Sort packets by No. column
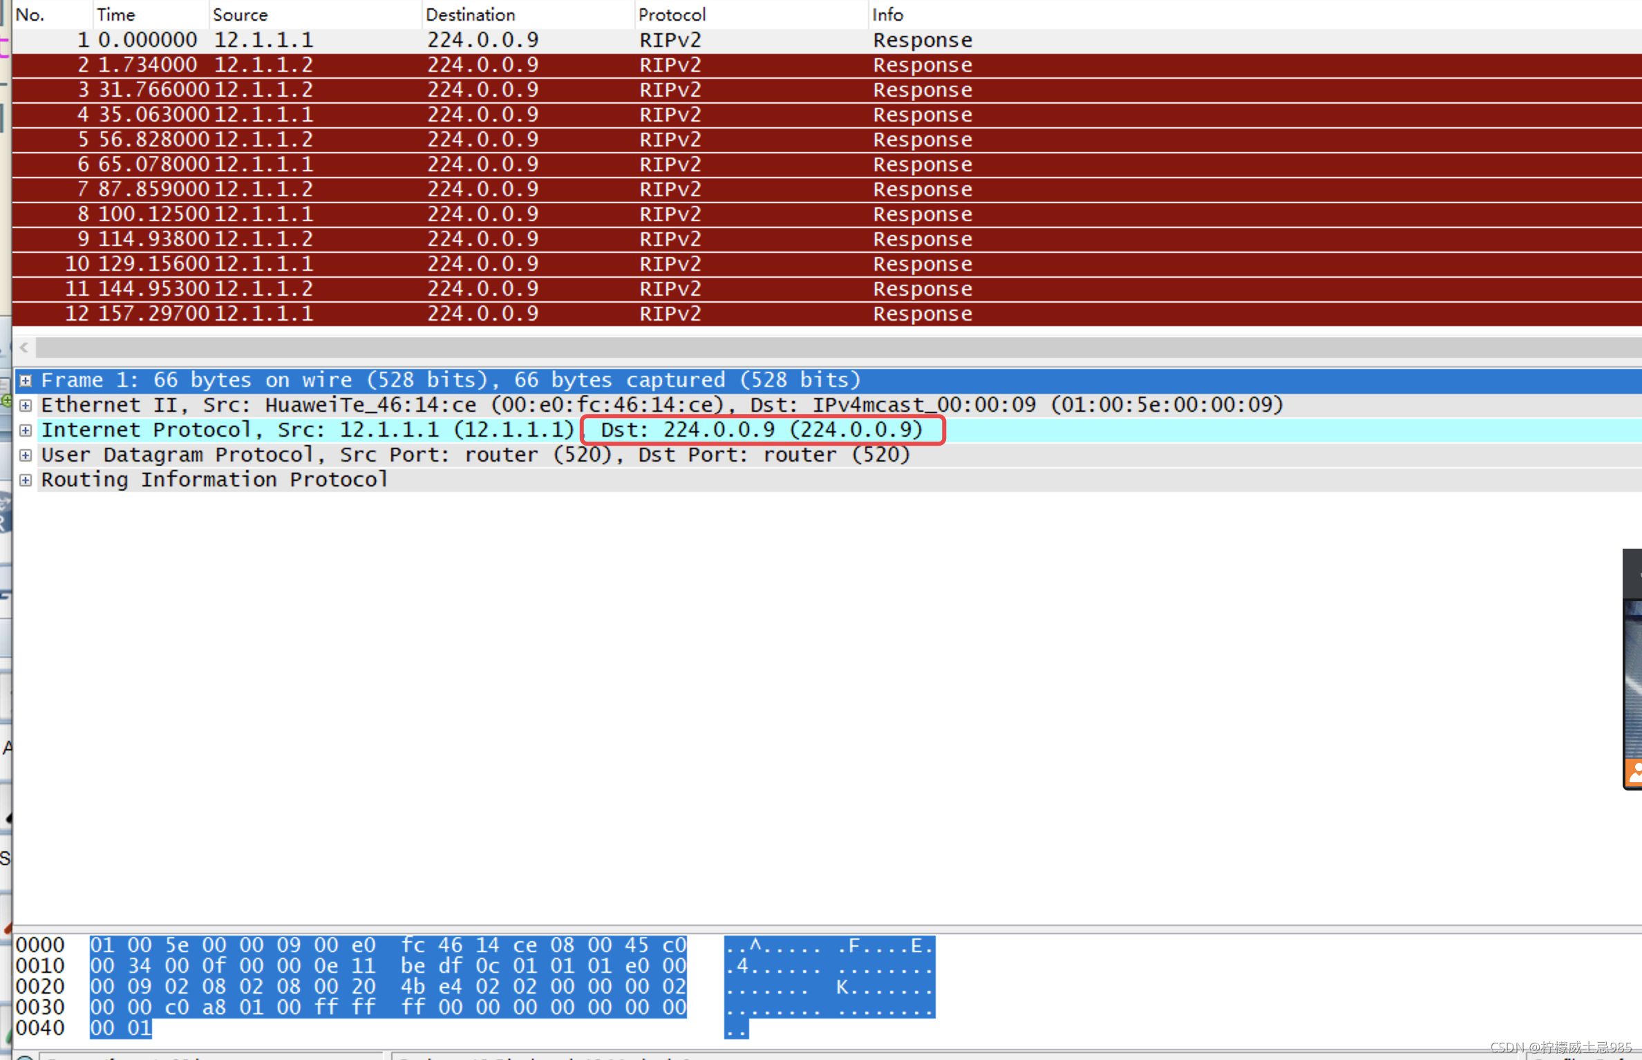Image resolution: width=1642 pixels, height=1060 pixels. (30, 15)
